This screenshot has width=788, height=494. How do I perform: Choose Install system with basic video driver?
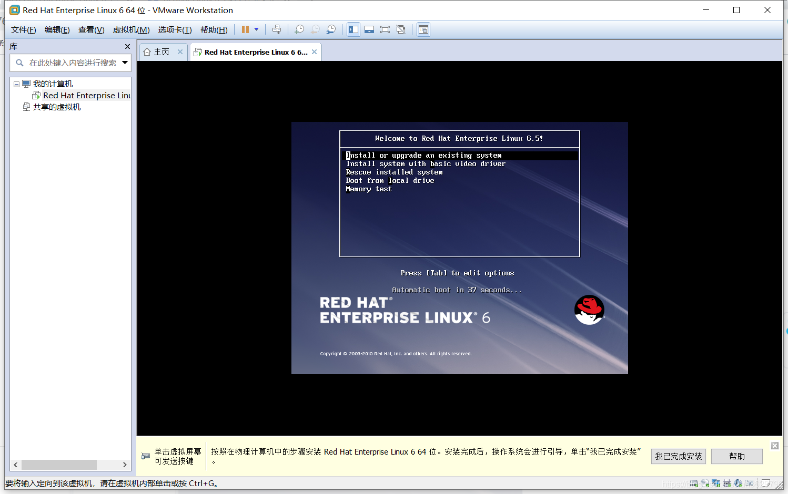click(426, 163)
